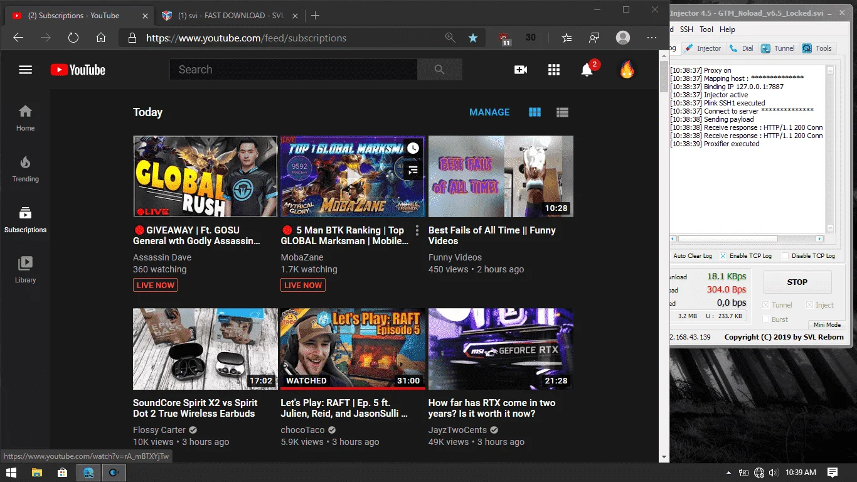Click the taskbar volume icon
Image resolution: width=857 pixels, height=482 pixels.
[774, 473]
